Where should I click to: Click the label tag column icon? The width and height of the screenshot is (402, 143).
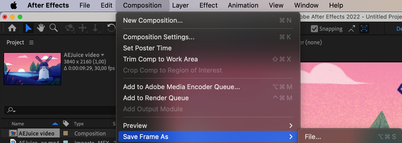click(66, 123)
